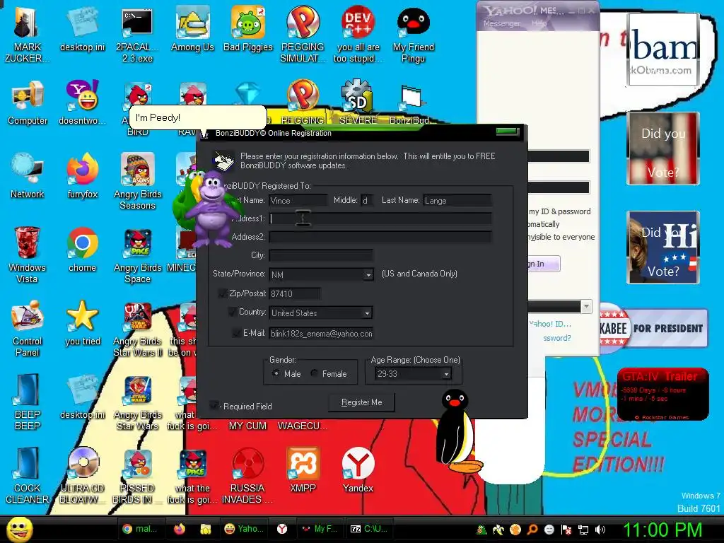Select the My Friend Pingu desktop icon

pyautogui.click(x=413, y=34)
